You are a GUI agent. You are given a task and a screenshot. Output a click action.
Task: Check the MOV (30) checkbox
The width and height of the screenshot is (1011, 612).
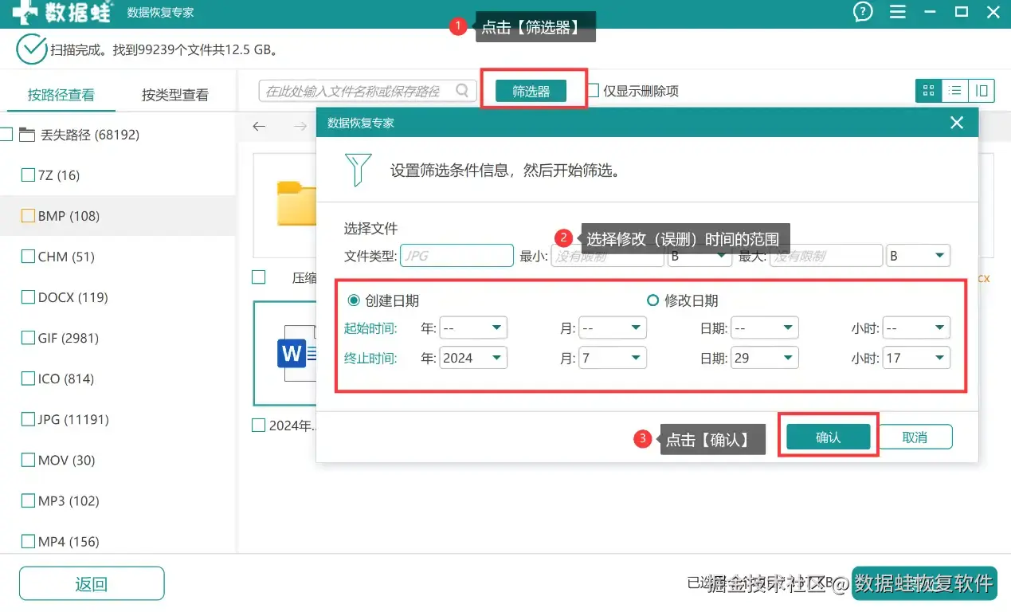[27, 460]
